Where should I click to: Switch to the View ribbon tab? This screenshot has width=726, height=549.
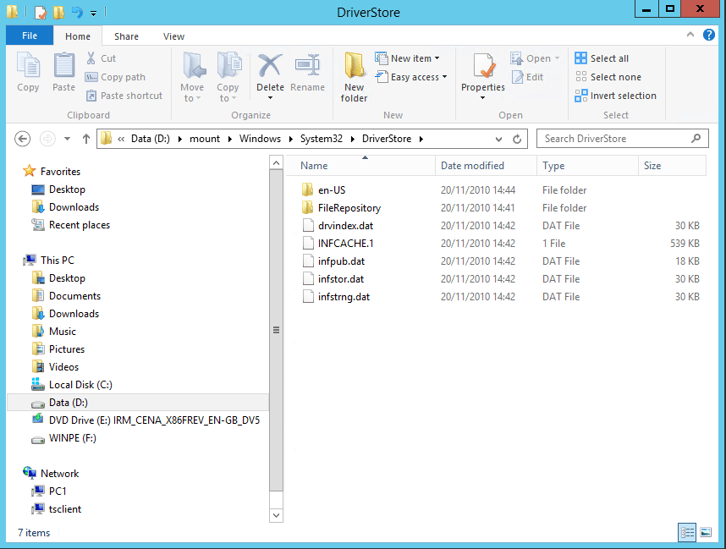tap(173, 36)
